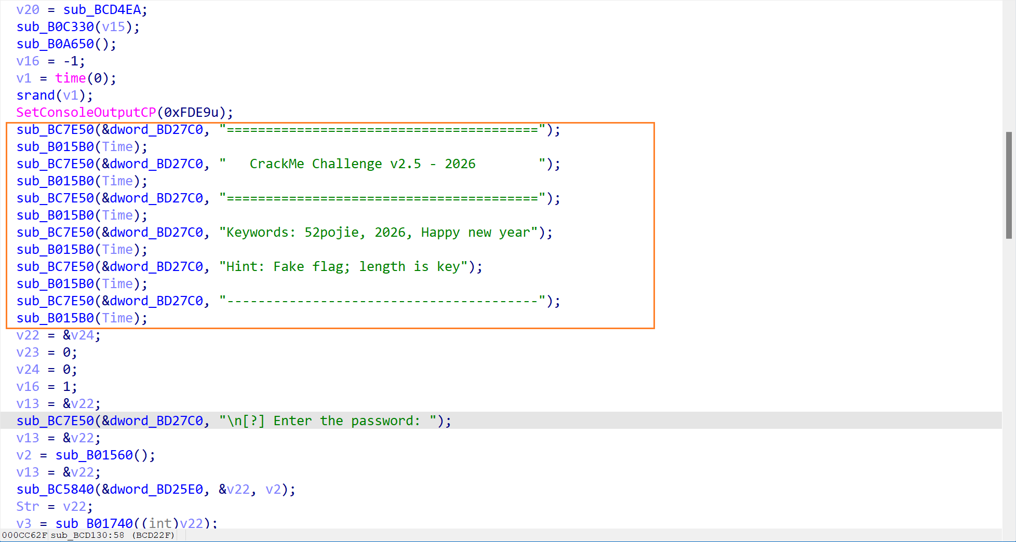Click the time function name
Image resolution: width=1016 pixels, height=542 pixels.
[x=70, y=78]
